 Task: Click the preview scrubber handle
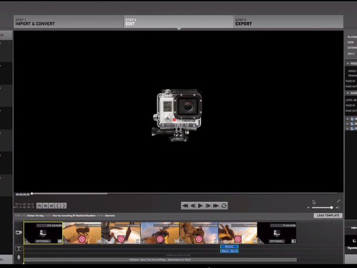(32, 194)
